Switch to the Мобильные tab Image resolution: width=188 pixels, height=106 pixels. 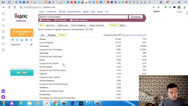point(63,25)
